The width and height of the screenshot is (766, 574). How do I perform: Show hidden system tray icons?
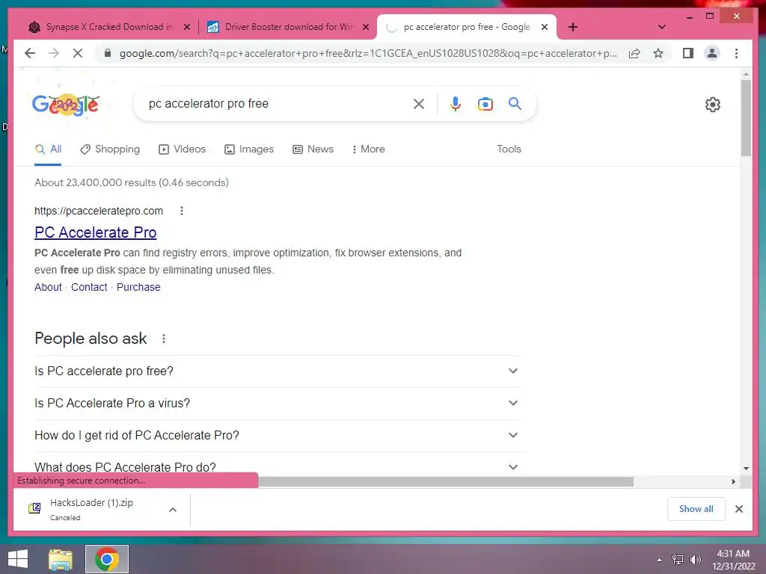660,560
